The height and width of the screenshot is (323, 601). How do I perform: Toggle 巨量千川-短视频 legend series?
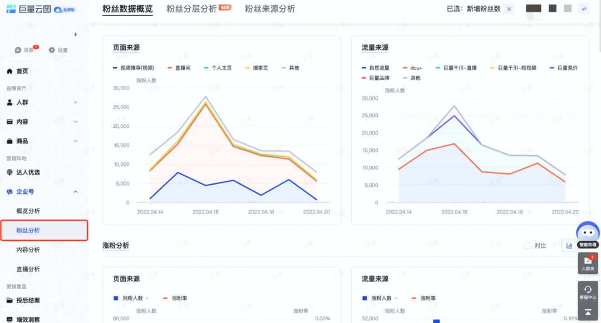tap(513, 68)
